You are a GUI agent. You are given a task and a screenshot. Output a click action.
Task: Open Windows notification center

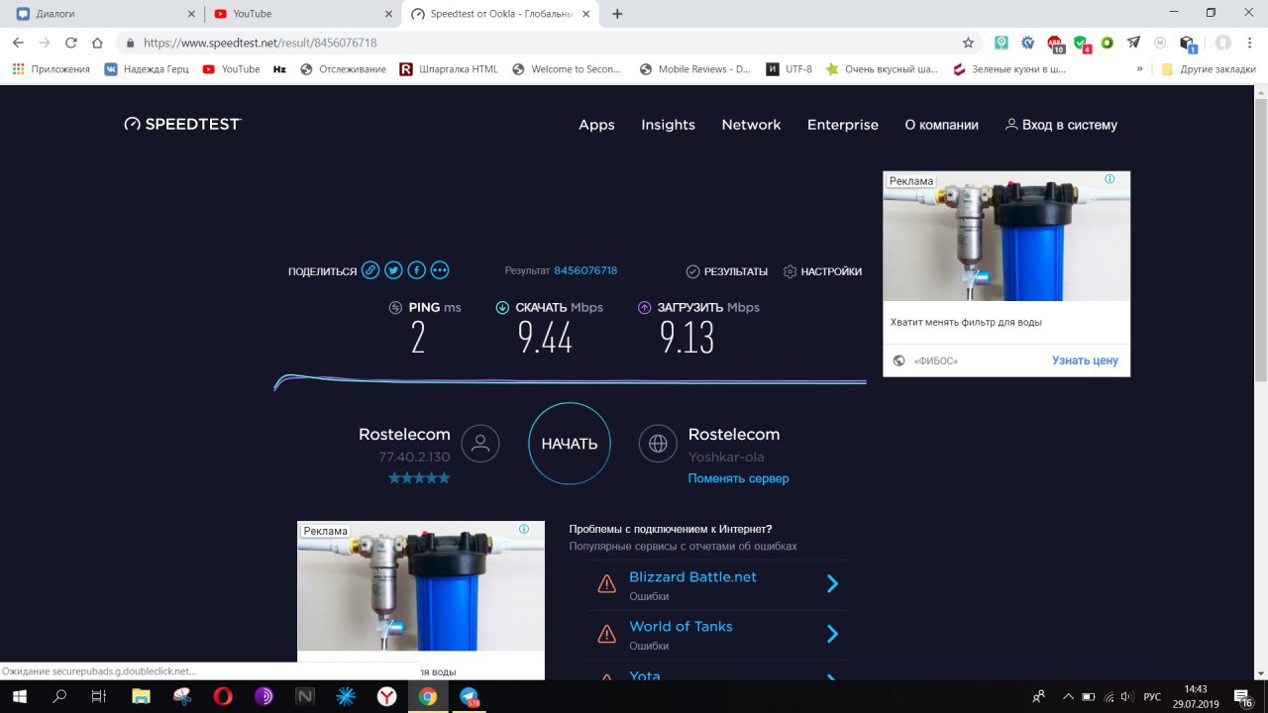1242,696
